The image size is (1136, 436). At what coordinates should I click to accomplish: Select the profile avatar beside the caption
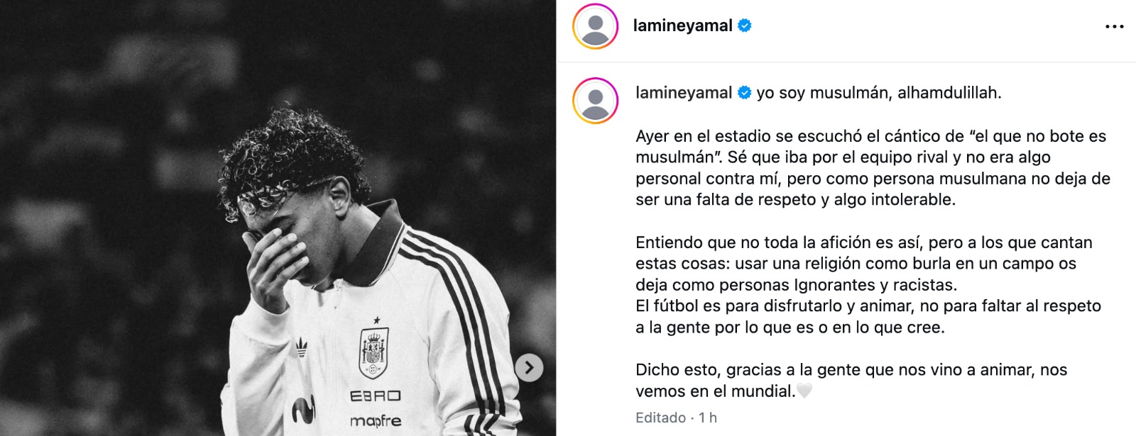595,101
